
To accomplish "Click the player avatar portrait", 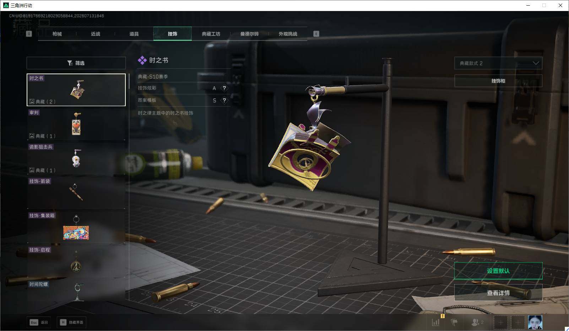I will click(x=535, y=322).
